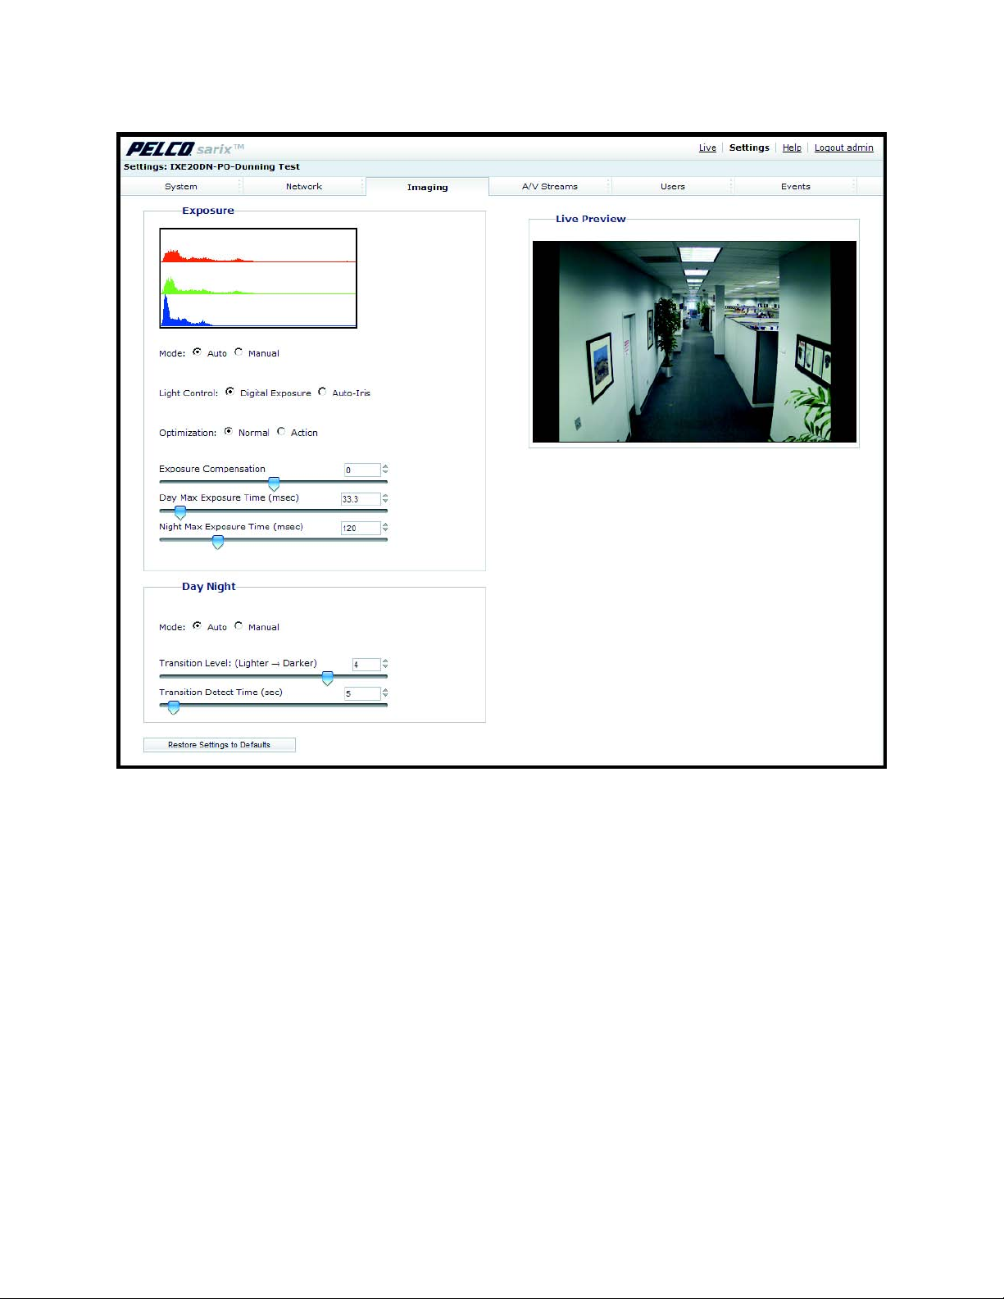Decrease Day Max Exposure Time value
The height and width of the screenshot is (1299, 1004).
pos(385,502)
